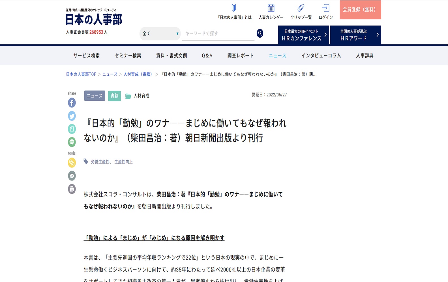Open the HRカンファレンス banner arrow

coord(325,35)
